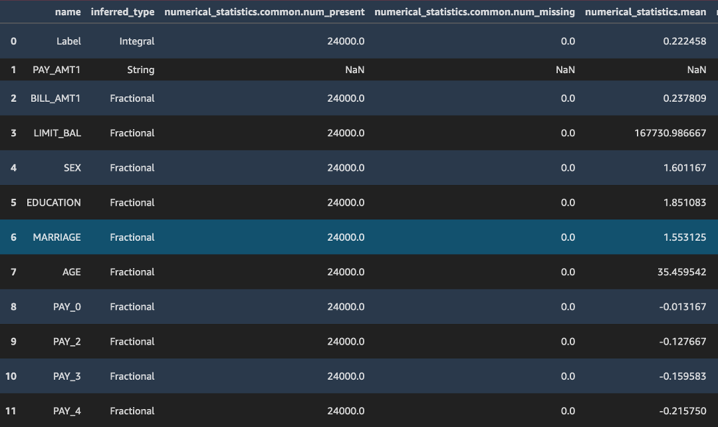Click the PAY_0 name cell
This screenshot has height=427, width=718.
click(66, 307)
